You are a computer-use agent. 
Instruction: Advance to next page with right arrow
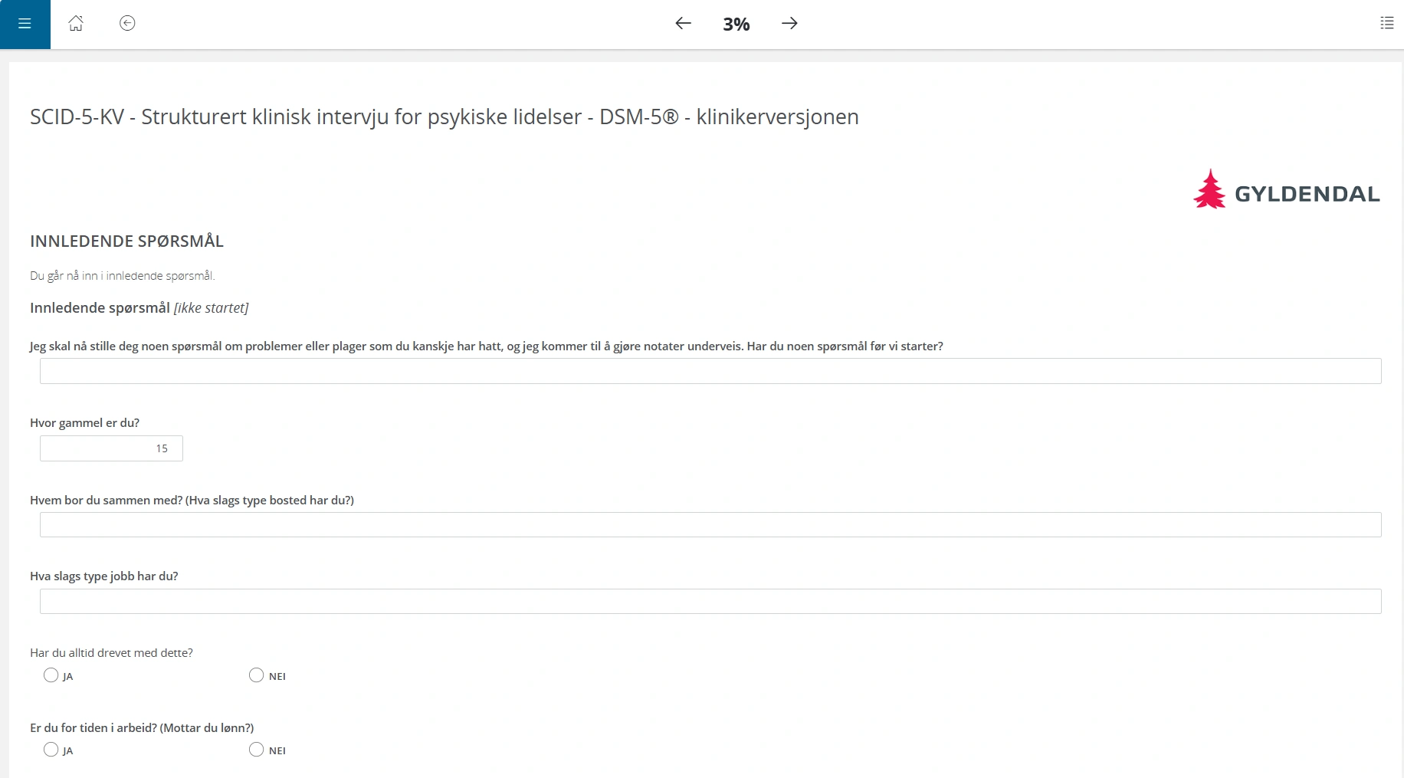pyautogui.click(x=789, y=23)
